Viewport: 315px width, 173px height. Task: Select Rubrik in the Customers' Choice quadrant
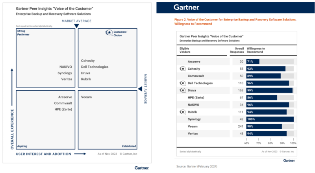click(86, 79)
